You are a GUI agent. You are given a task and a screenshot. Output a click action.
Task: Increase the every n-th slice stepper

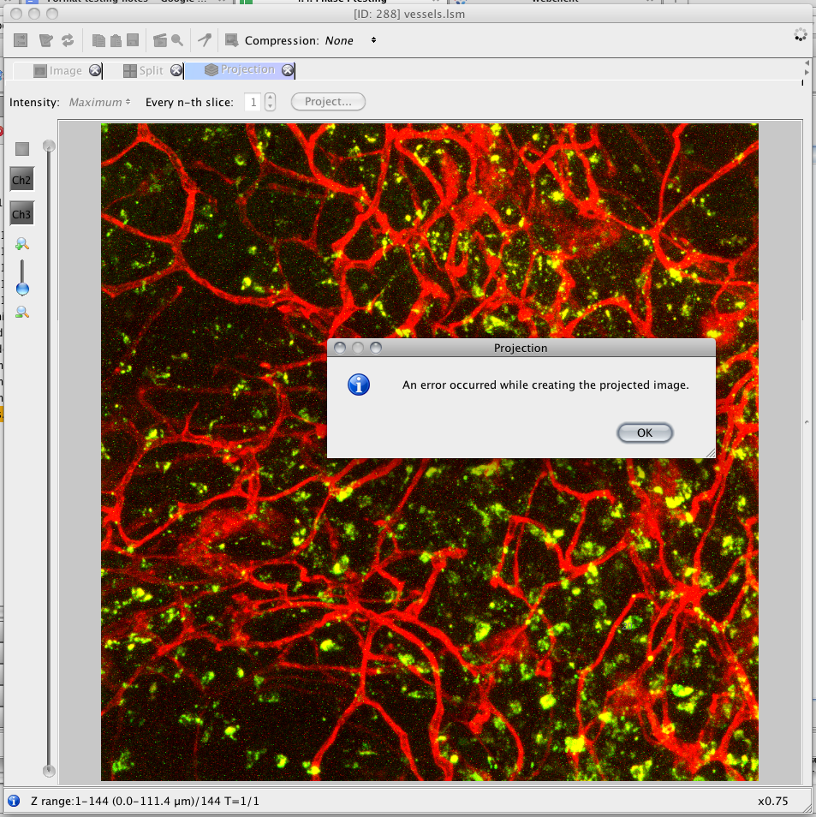tap(270, 98)
